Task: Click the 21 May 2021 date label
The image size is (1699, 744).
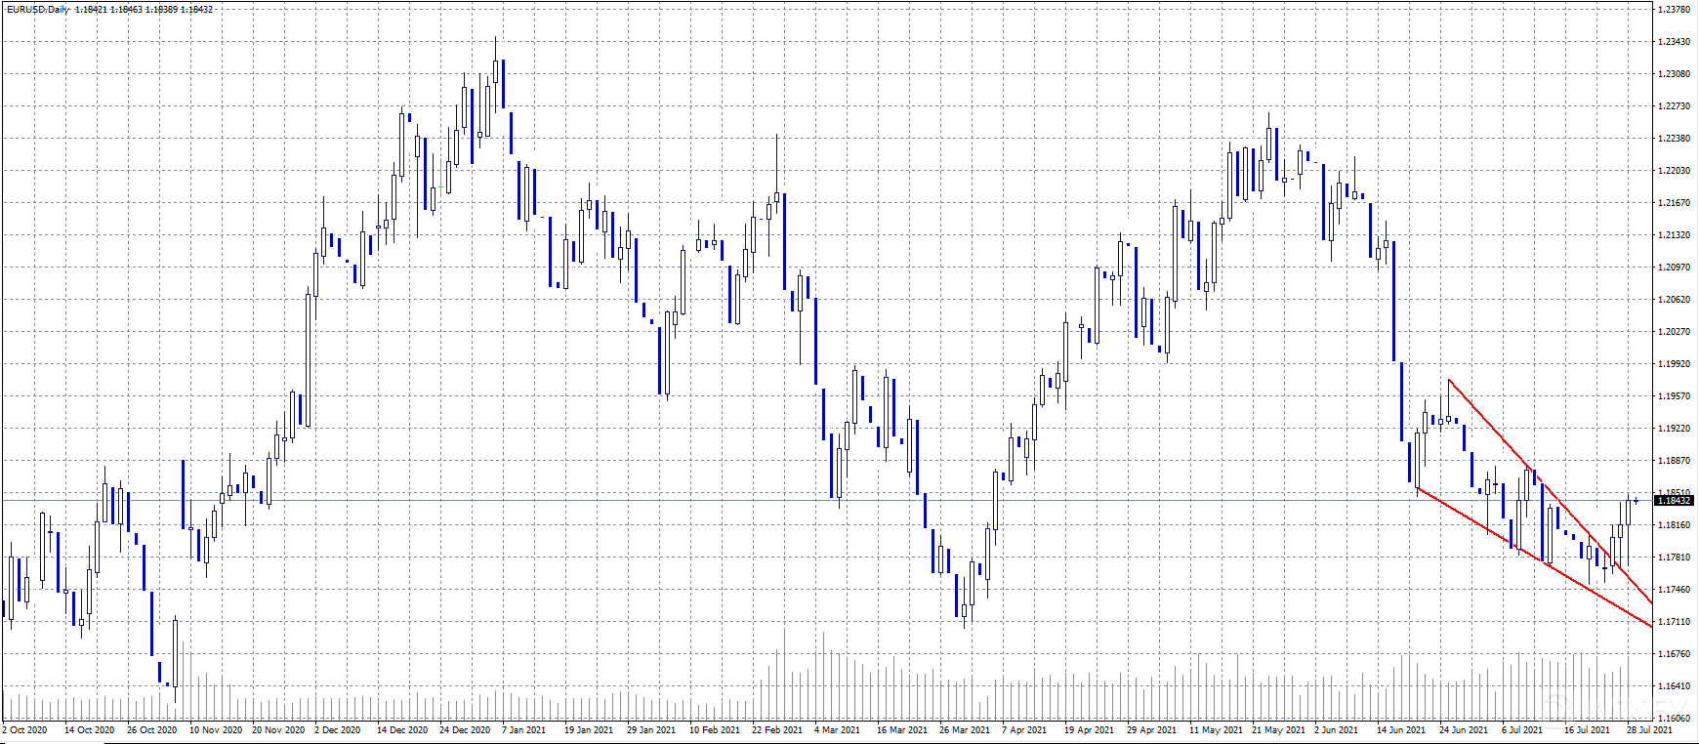Action: (1277, 730)
